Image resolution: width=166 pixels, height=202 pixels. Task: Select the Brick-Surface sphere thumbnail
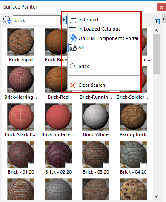[x=58, y=117]
